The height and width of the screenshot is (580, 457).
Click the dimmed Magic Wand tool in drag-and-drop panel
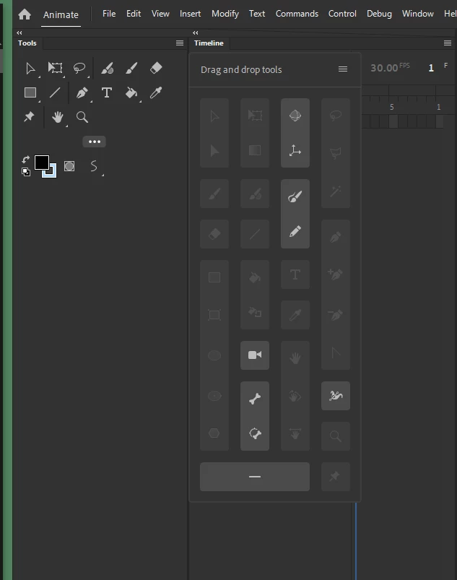pos(336,191)
